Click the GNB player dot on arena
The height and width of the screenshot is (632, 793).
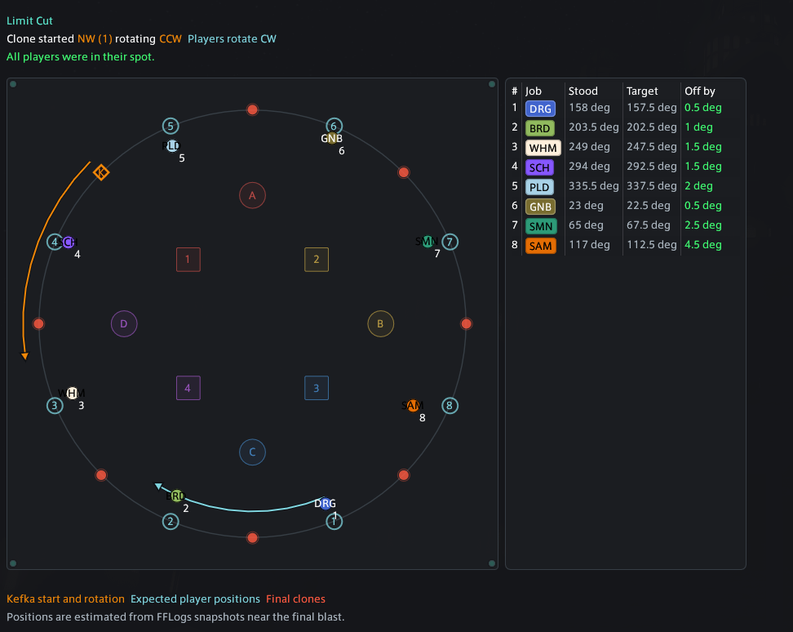click(x=332, y=138)
